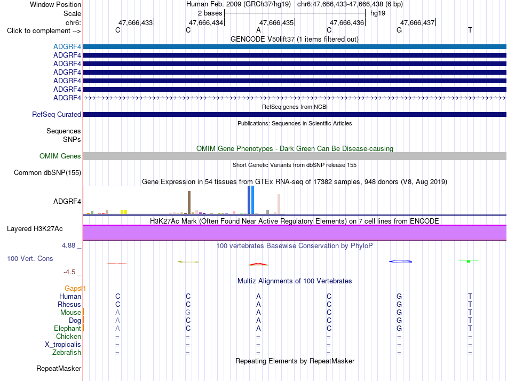Click the T base in Human row
Image resolution: width=507 pixels, height=381 pixels.
click(x=470, y=296)
